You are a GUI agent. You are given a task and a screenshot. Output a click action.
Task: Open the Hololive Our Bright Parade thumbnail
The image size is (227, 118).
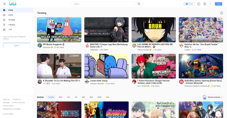201,30
